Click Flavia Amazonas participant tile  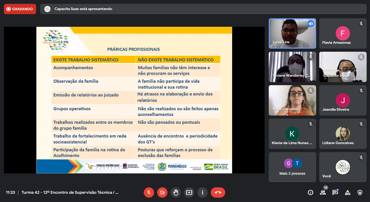(x=343, y=33)
